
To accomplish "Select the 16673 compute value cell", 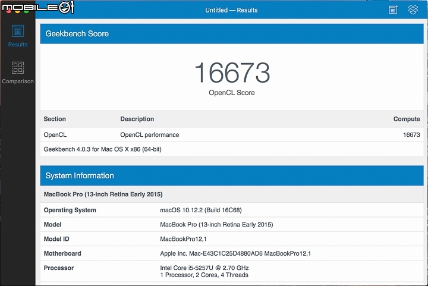I will [x=411, y=135].
